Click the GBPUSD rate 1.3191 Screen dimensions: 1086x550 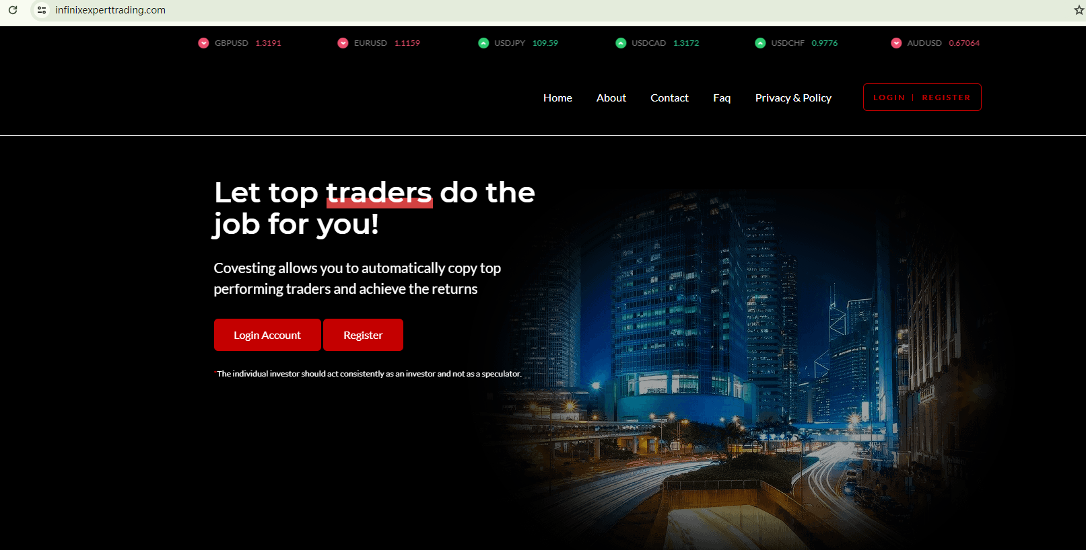pyautogui.click(x=268, y=43)
